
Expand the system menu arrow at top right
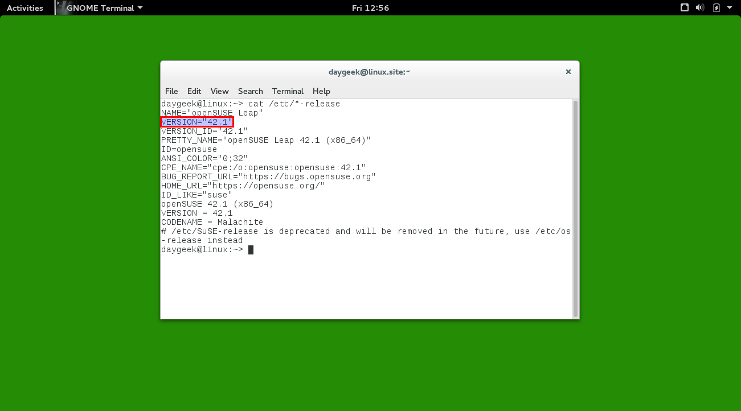[x=730, y=8]
